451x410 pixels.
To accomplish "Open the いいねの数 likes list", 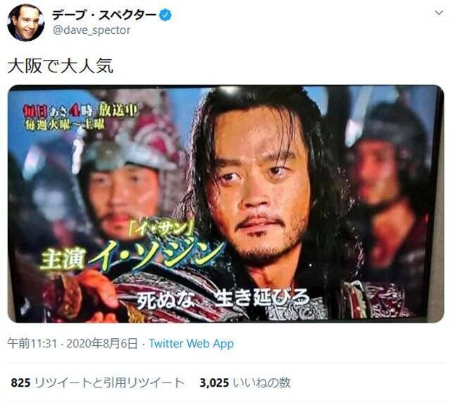I will pyautogui.click(x=261, y=383).
